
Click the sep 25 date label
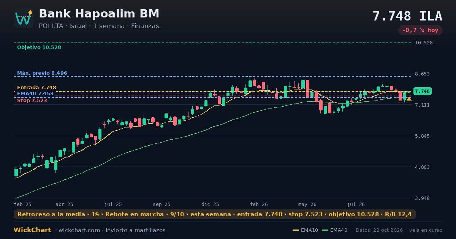[161, 204]
